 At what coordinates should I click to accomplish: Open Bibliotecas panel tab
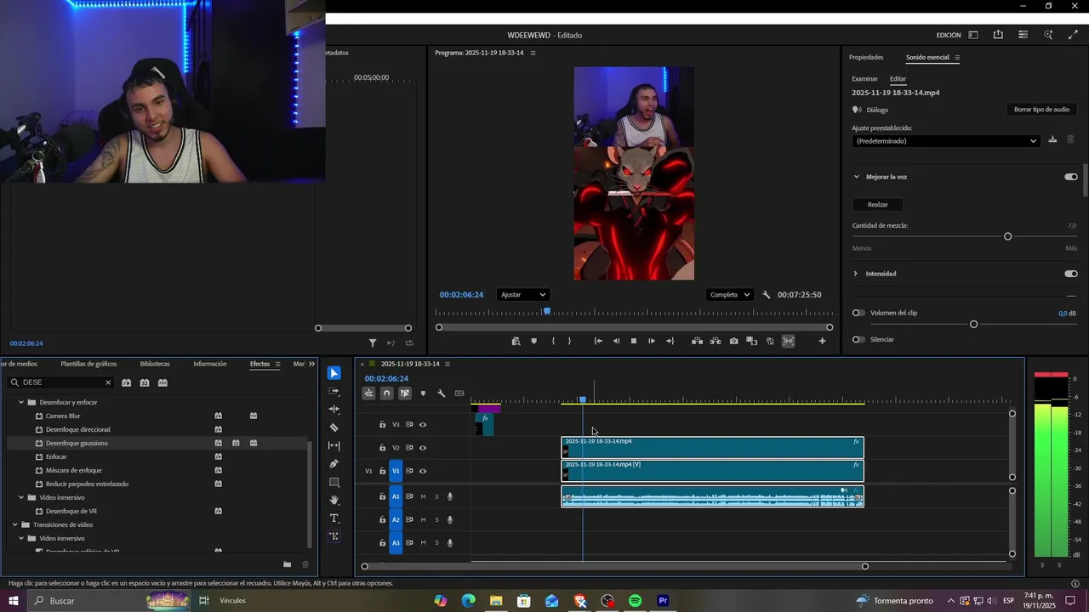pyautogui.click(x=155, y=364)
